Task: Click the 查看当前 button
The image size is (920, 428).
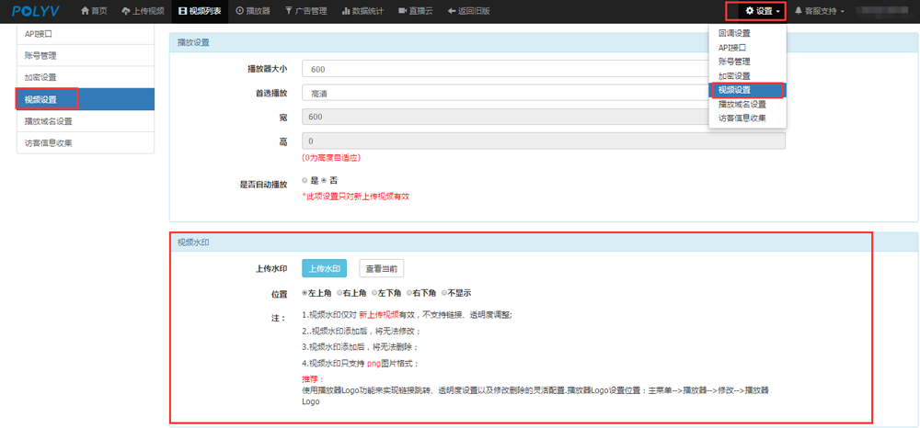Action: 381,268
